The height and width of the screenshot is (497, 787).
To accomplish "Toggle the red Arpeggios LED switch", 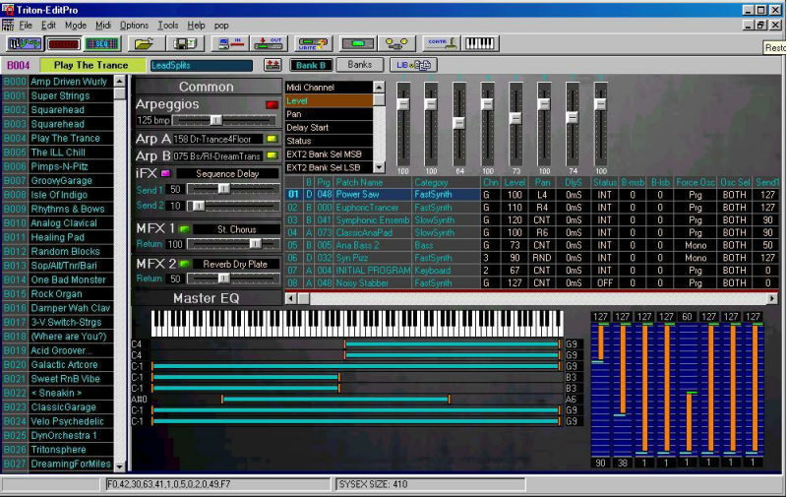I will coord(271,104).
